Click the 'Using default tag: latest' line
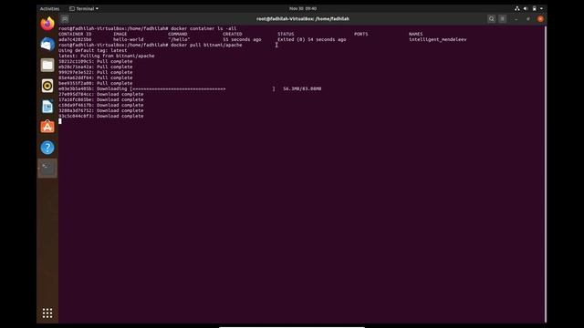 point(93,50)
